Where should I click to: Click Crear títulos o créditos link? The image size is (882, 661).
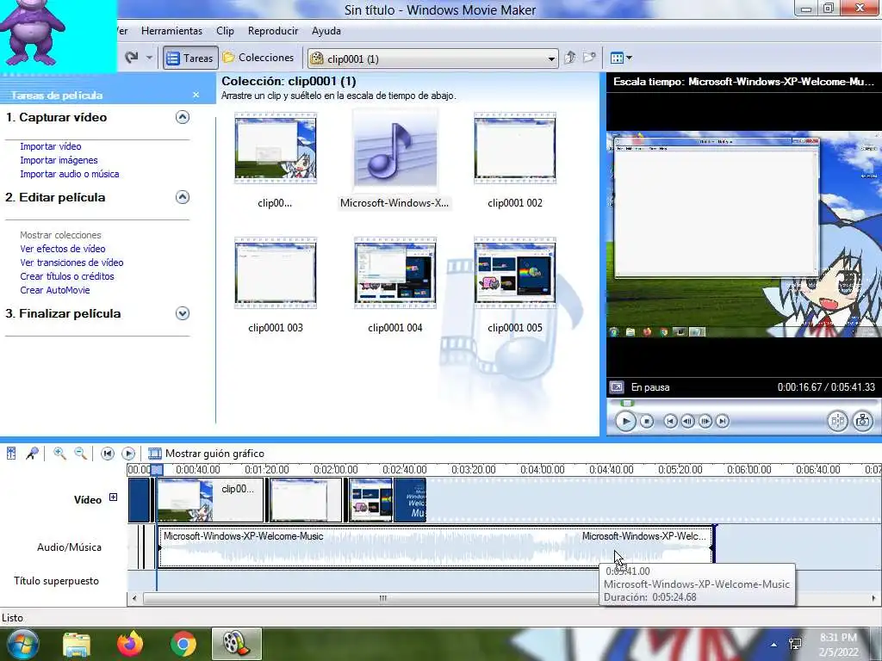tap(67, 276)
